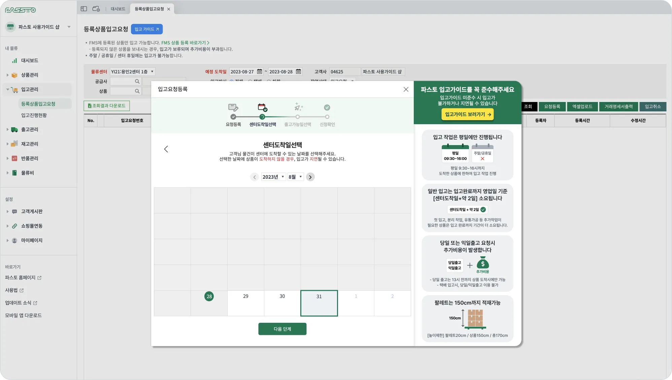
Task: Click the yellow 입고가이드 보러가기 button
Action: pos(467,114)
